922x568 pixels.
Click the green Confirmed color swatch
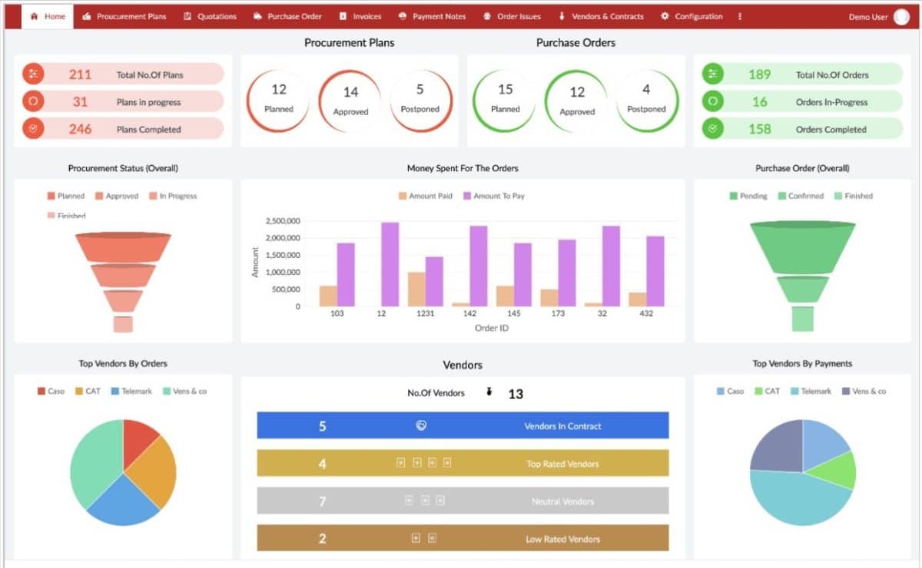pyautogui.click(x=781, y=196)
